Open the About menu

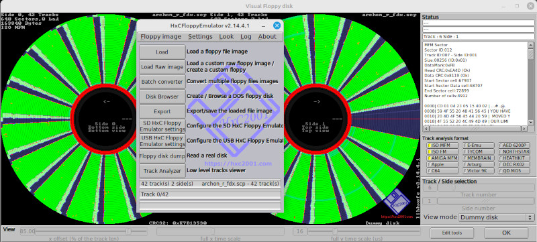pyautogui.click(x=267, y=37)
